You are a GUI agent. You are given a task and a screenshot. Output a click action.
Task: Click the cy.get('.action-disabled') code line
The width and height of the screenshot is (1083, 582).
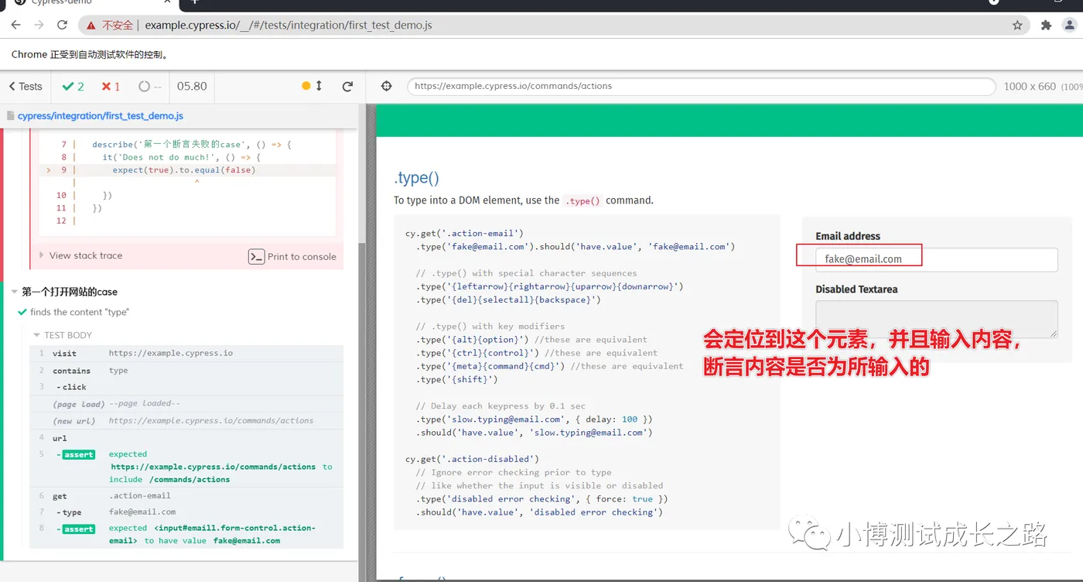click(472, 459)
